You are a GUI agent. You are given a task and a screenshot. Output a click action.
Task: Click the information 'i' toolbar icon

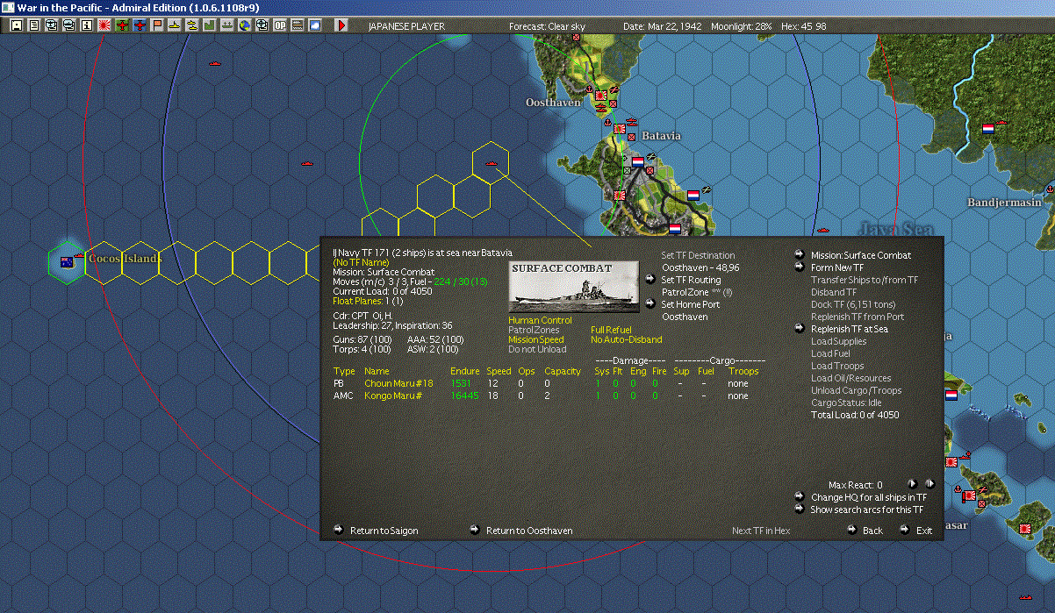[x=86, y=25]
